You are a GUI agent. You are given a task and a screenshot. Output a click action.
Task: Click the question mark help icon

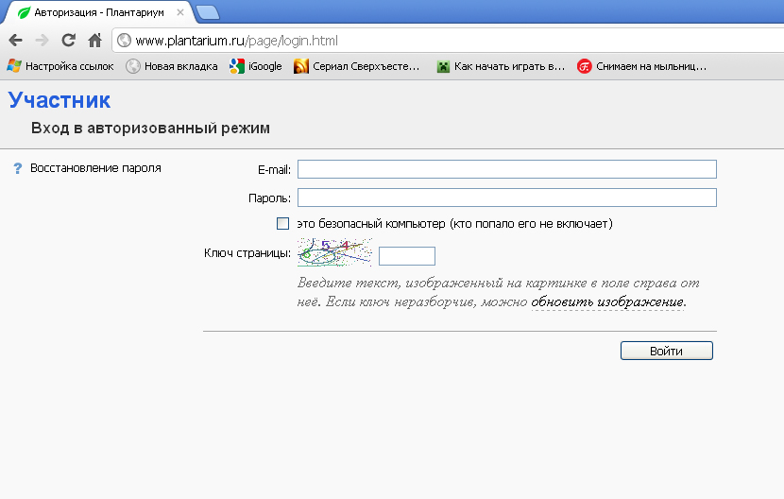(x=17, y=168)
